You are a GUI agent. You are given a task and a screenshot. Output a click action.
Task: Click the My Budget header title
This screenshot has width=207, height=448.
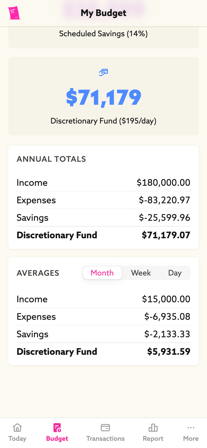(103, 13)
